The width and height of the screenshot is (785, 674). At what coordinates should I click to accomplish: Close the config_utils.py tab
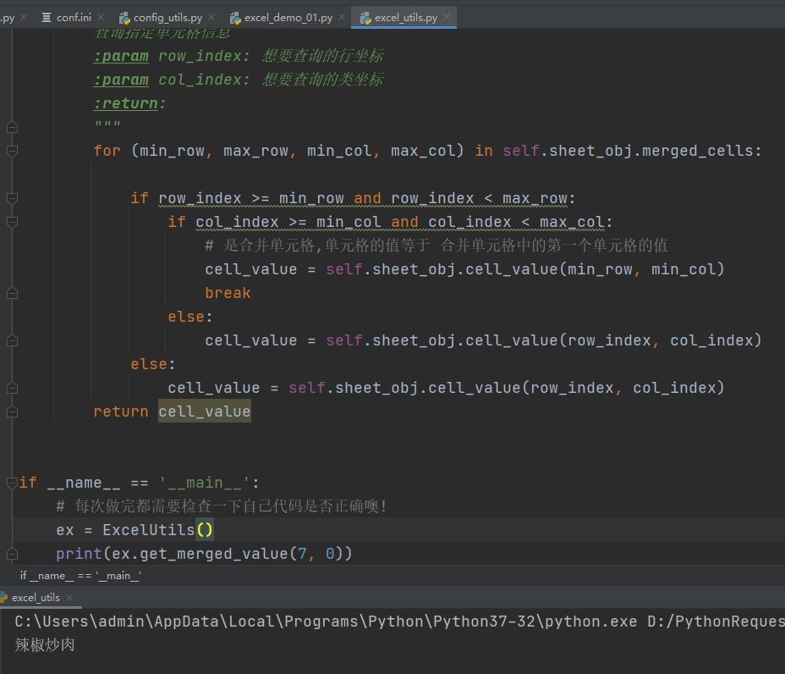211,17
